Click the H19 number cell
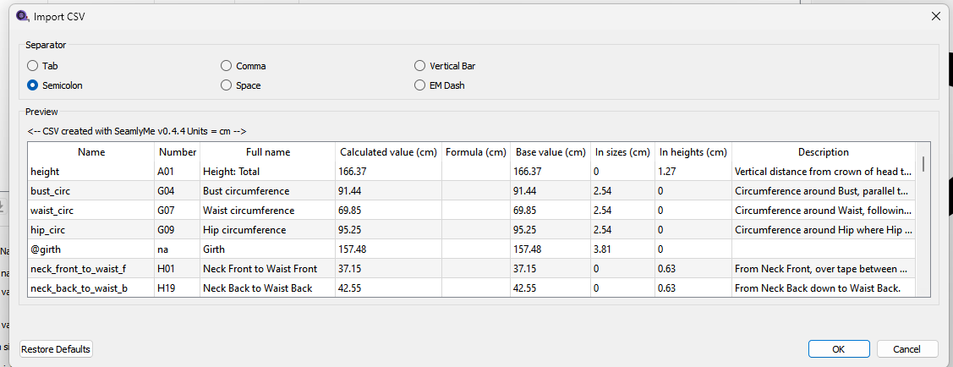This screenshot has height=367, width=953. pyautogui.click(x=177, y=288)
